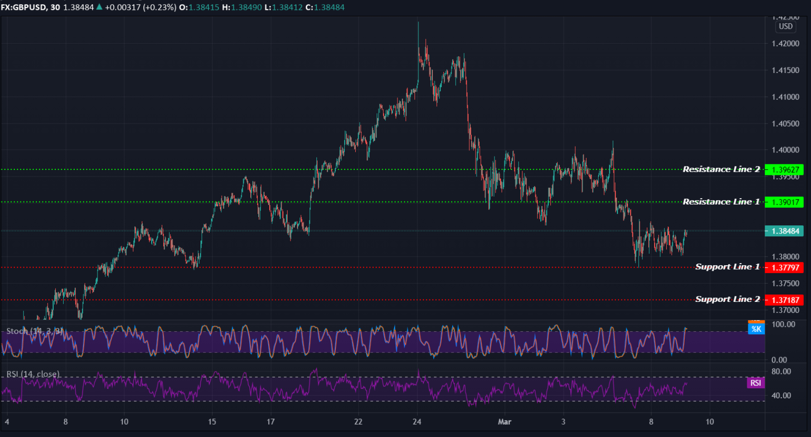Click the 15 date on the time axis
811x437 pixels.
click(212, 422)
